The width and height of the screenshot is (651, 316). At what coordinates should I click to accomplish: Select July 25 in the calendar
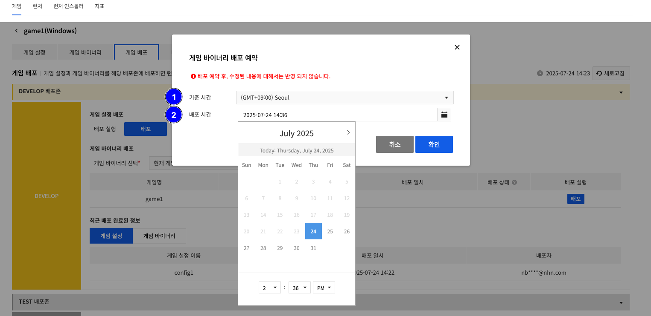coord(330,231)
